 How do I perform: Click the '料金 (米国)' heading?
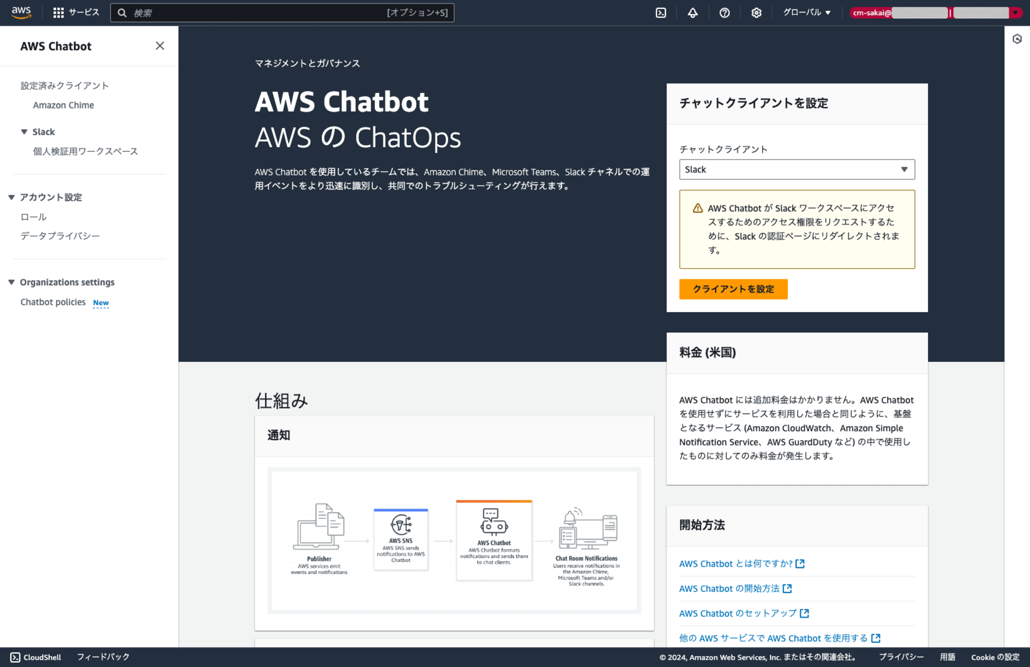point(708,353)
